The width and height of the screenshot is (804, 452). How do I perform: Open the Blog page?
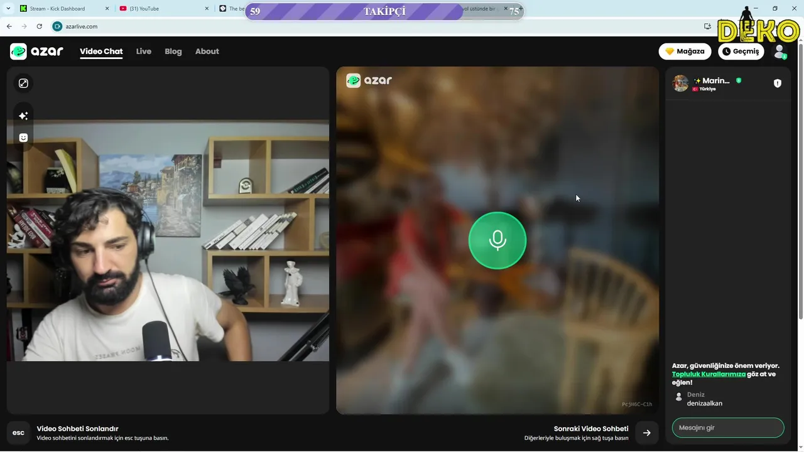coord(173,51)
